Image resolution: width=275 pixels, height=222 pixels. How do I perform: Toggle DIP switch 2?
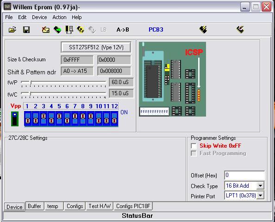coord(36,119)
